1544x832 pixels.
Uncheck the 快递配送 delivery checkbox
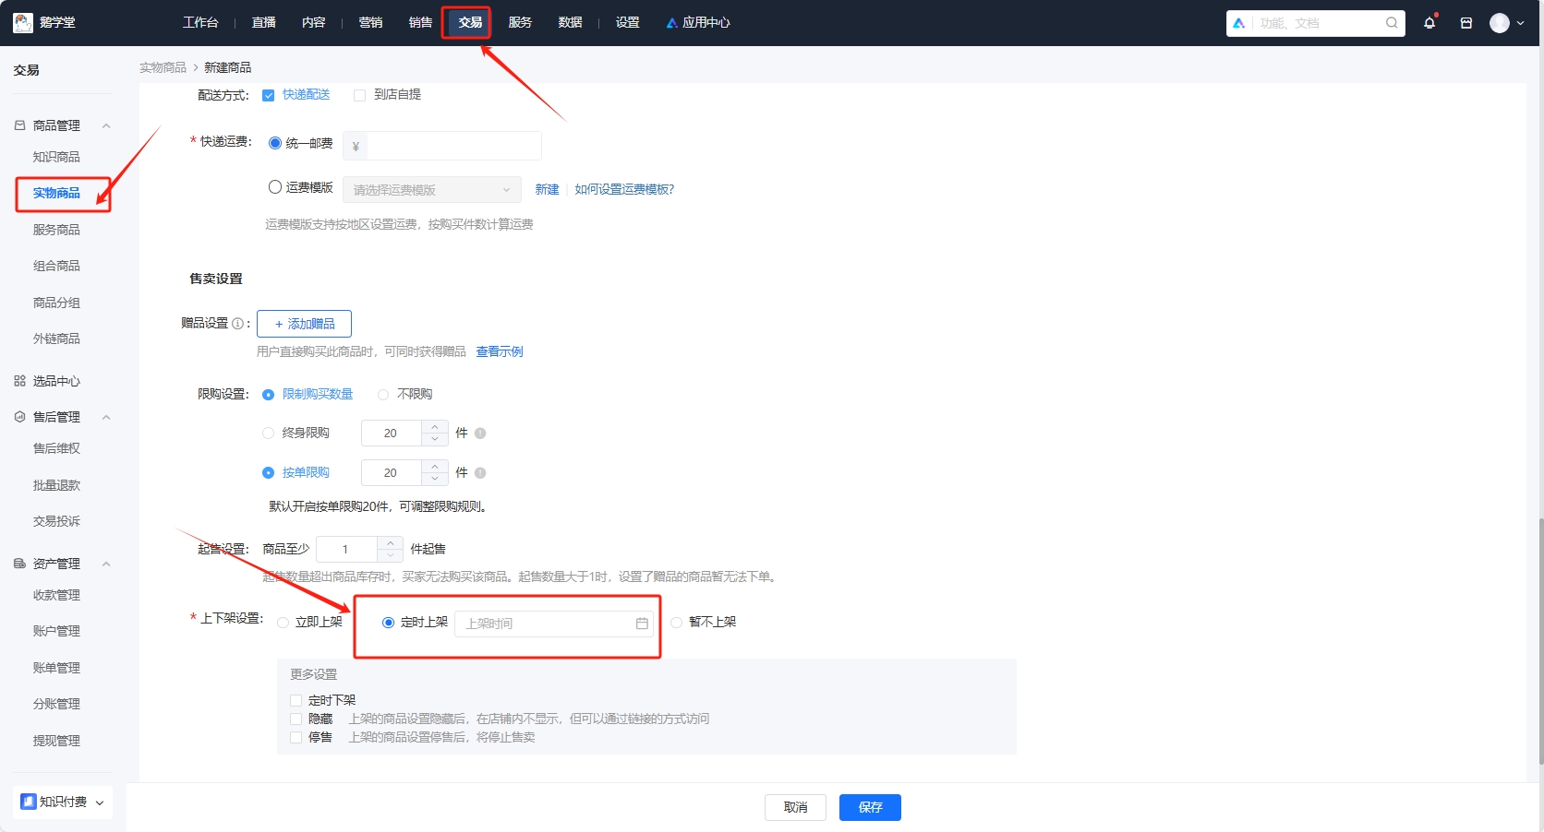tap(269, 94)
